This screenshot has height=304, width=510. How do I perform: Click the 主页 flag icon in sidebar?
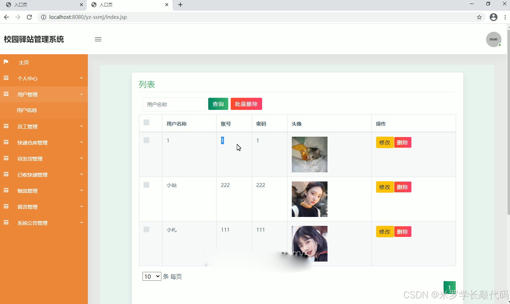tap(6, 62)
